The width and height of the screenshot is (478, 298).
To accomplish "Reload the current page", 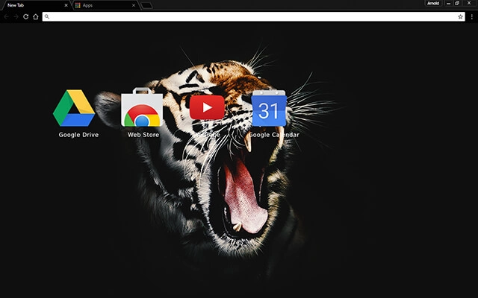I will pos(26,16).
